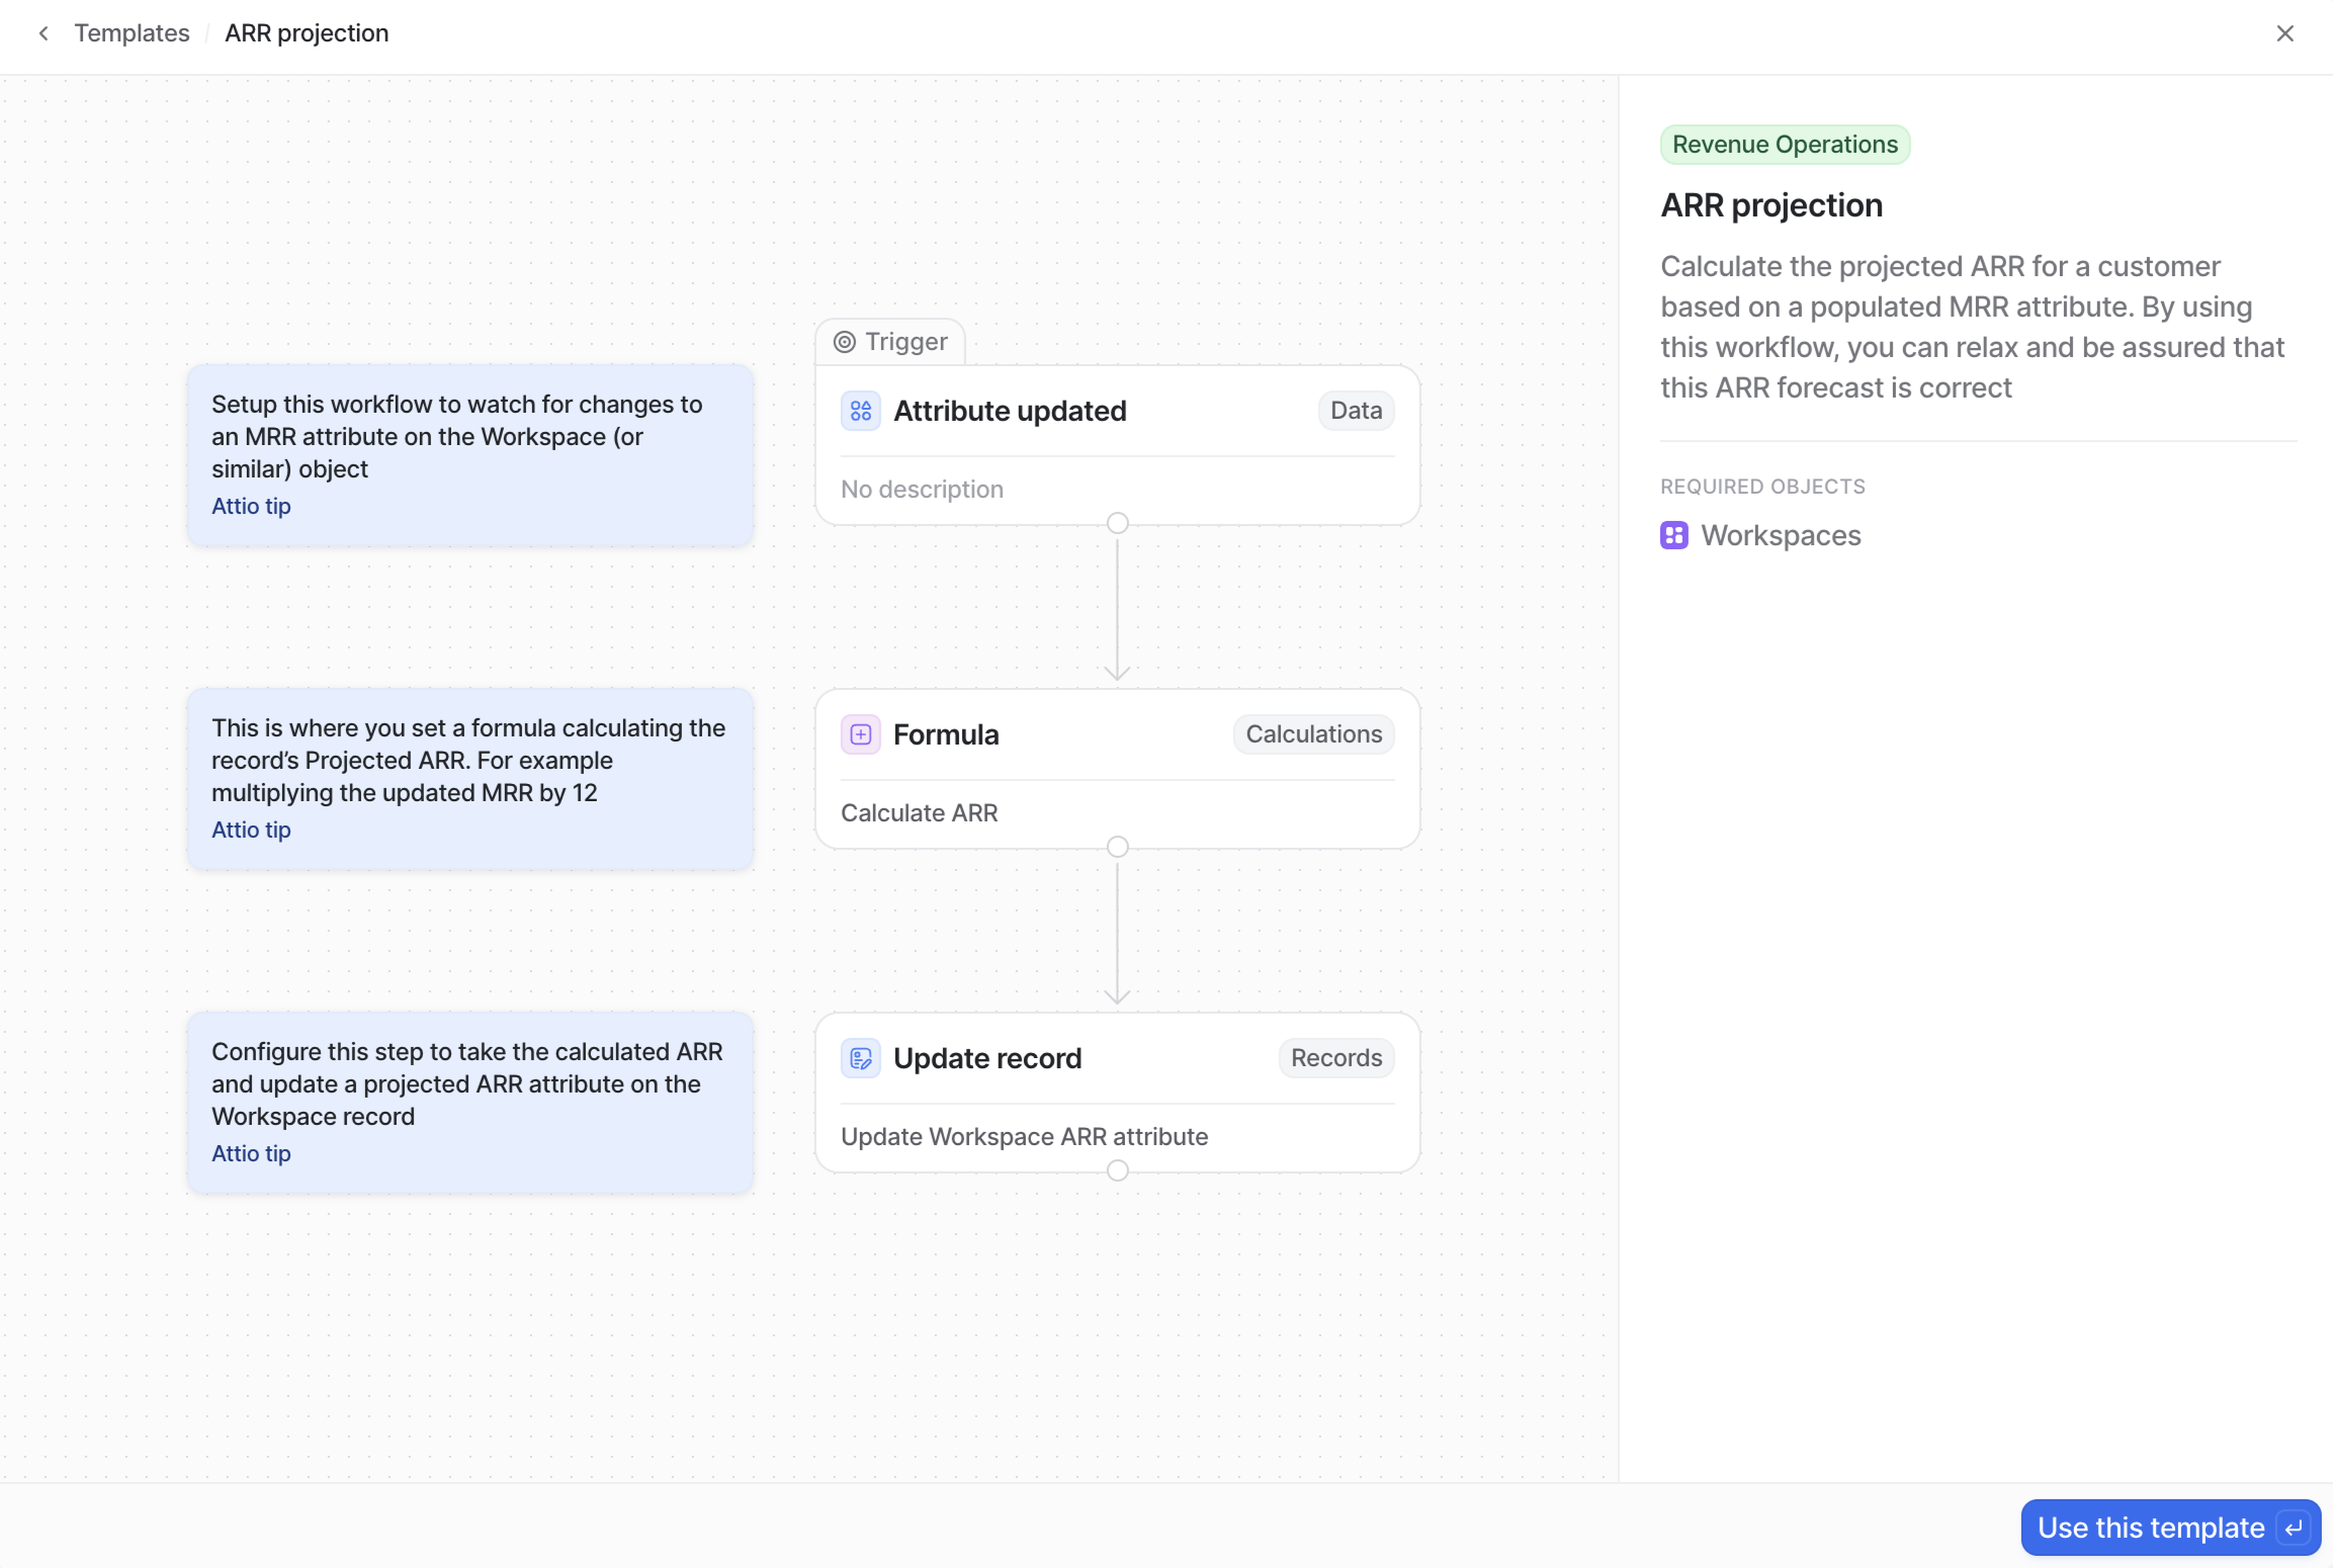Click the Formula block output connector

coord(1117,847)
